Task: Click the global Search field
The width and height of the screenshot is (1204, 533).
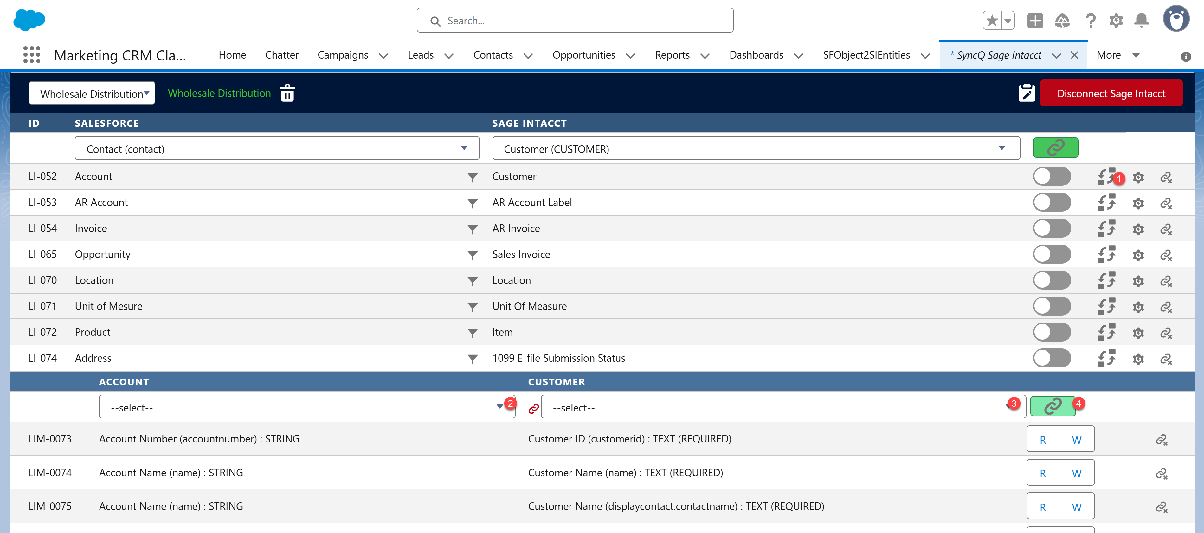Action: coord(575,21)
